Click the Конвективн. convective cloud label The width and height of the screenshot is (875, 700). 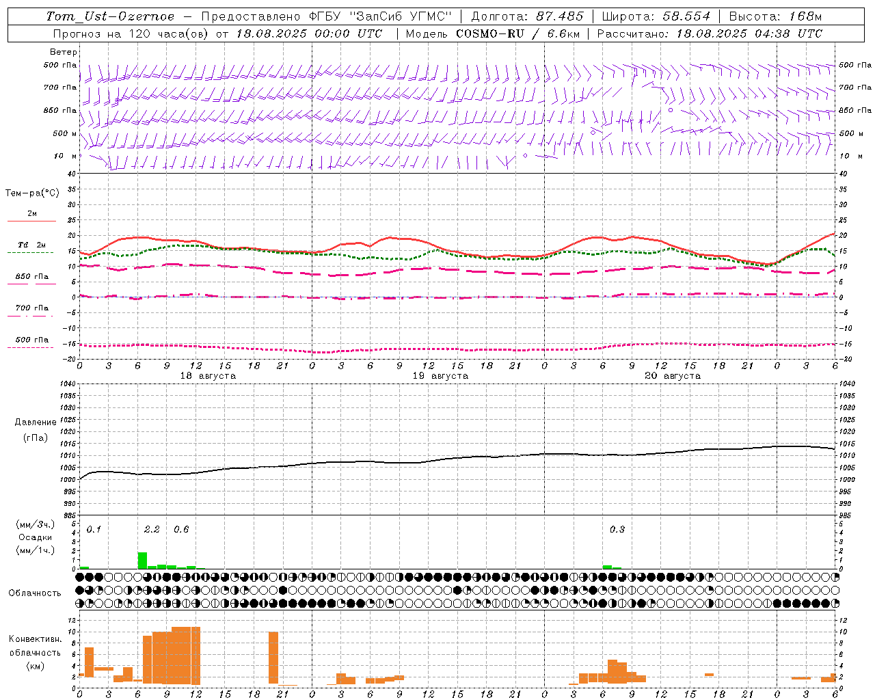[36, 639]
